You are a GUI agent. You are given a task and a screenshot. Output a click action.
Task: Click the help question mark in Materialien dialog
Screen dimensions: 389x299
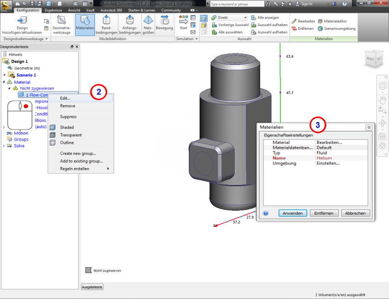point(266,213)
